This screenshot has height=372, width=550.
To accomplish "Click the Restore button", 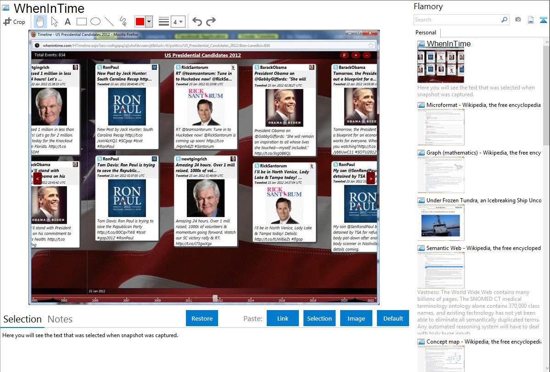I will click(x=202, y=318).
